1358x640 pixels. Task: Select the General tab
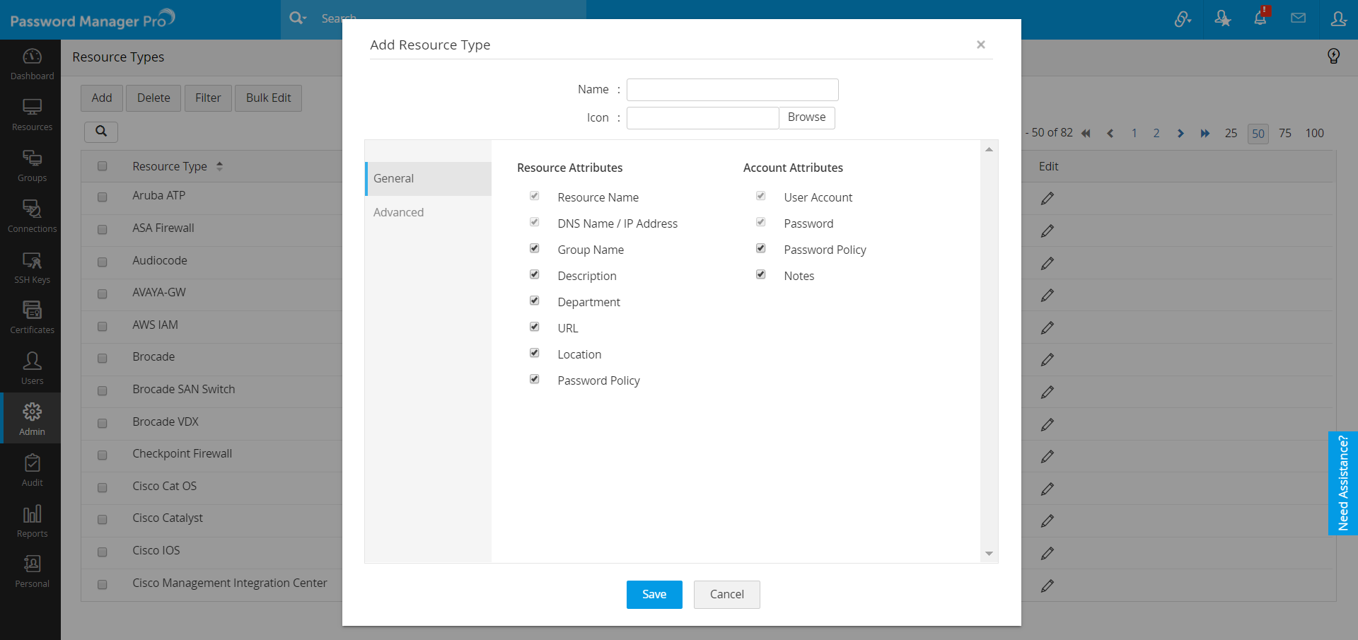click(394, 178)
